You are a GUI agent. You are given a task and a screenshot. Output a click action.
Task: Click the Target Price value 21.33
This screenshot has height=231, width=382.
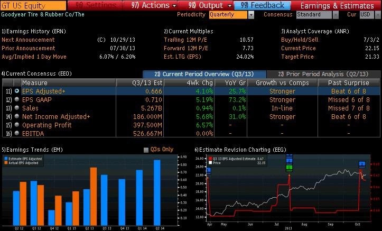pyautogui.click(x=372, y=57)
